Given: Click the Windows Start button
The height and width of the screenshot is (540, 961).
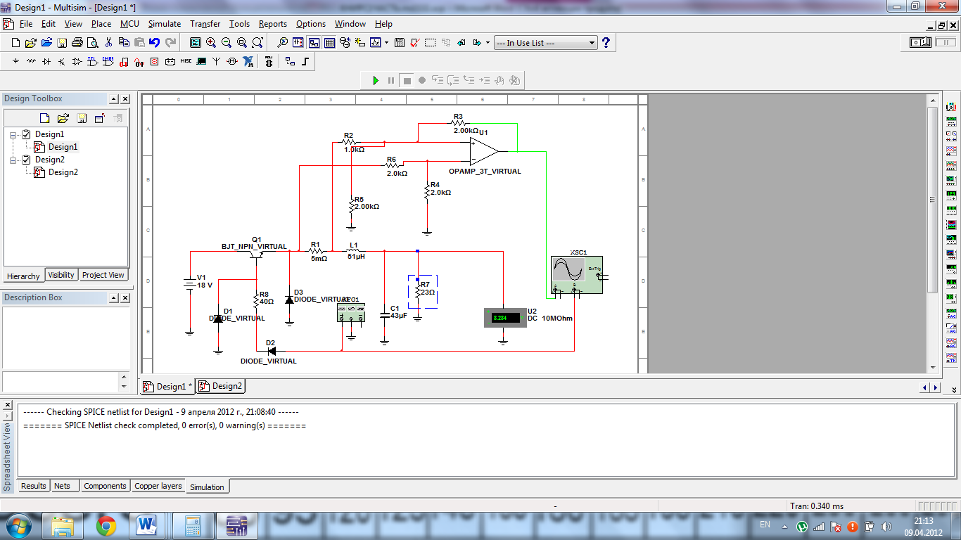Looking at the screenshot, I should click(x=18, y=525).
